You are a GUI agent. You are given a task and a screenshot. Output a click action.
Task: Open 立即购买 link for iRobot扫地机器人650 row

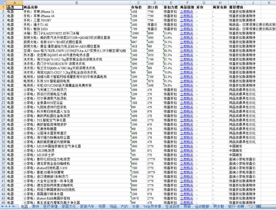tap(186, 168)
